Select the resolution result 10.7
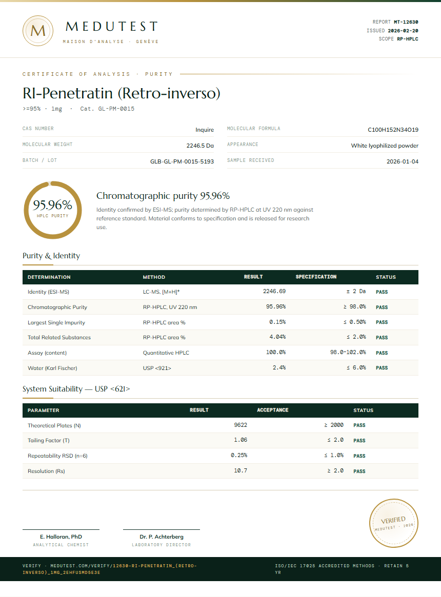 (x=240, y=470)
